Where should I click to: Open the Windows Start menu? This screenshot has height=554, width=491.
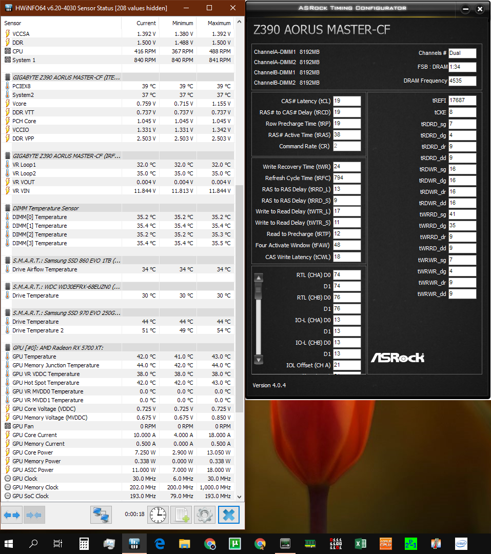[9, 543]
